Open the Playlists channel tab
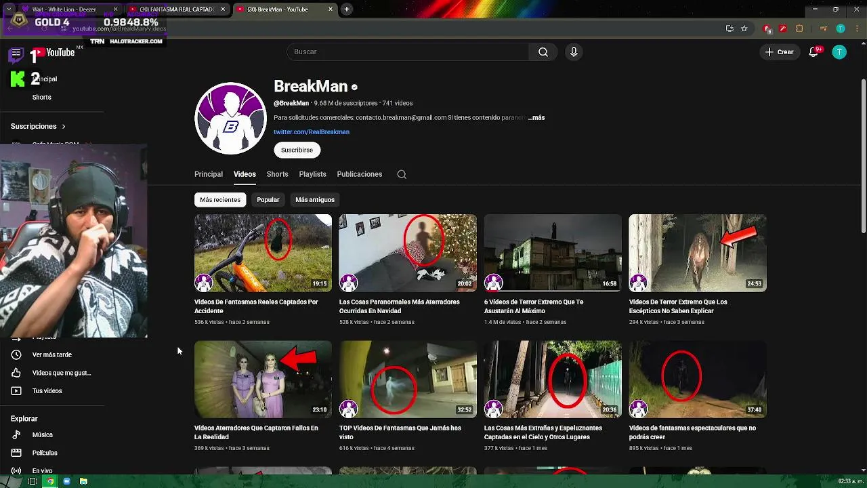Viewport: 867px width, 488px height. tap(312, 174)
